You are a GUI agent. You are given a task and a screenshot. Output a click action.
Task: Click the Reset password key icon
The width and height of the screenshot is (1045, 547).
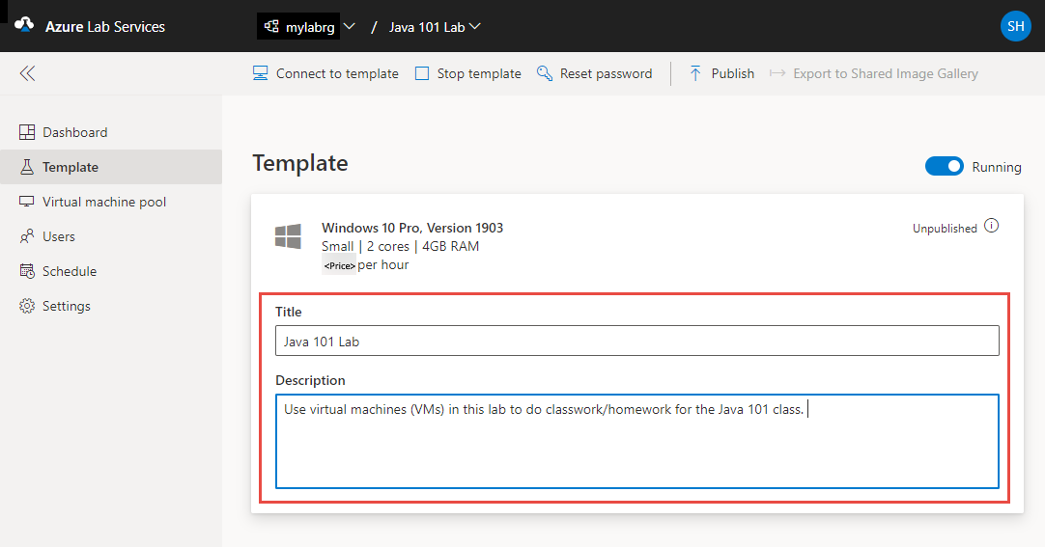(545, 73)
